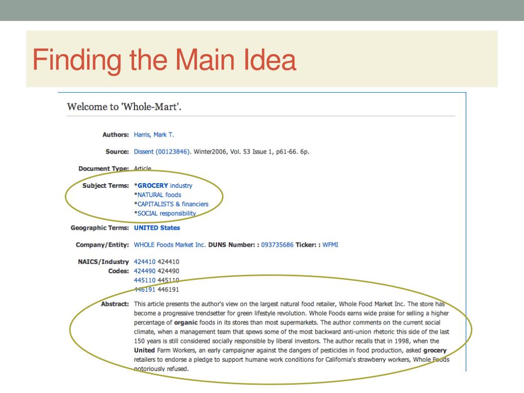Click the article title Welcome to 'Whole-Mart'.
Viewport: 524px width, 393px height.
[124, 107]
